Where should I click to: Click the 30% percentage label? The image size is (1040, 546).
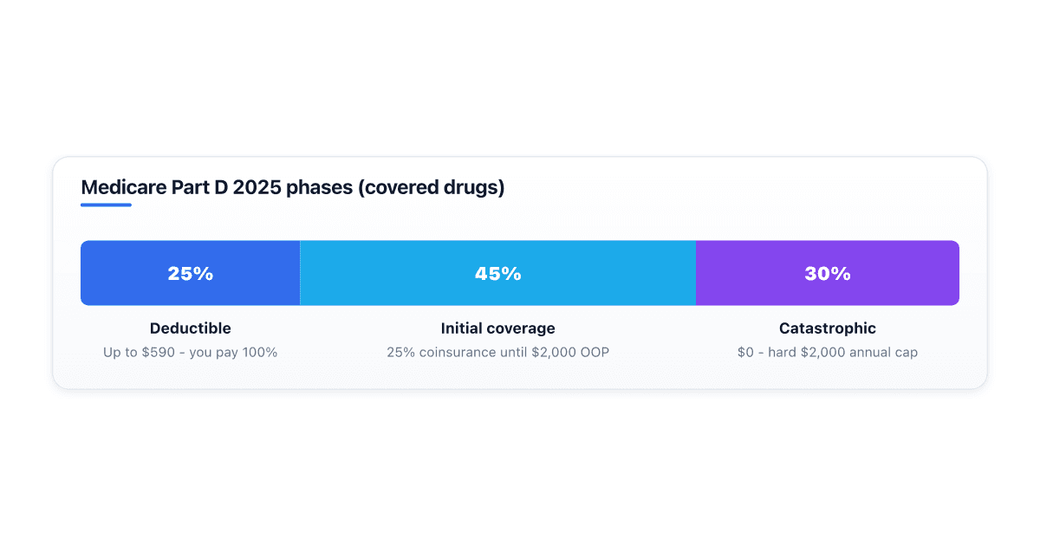(x=828, y=274)
